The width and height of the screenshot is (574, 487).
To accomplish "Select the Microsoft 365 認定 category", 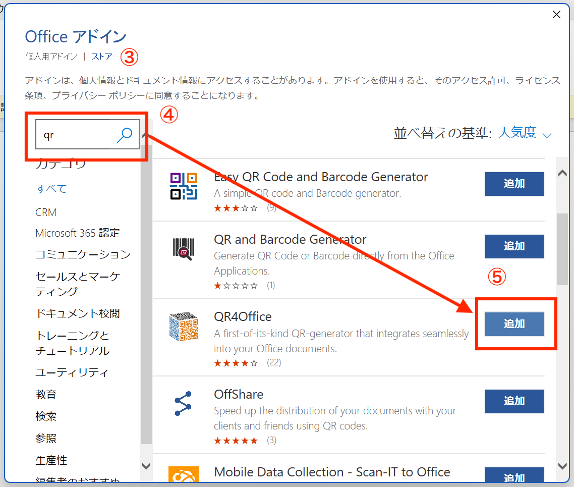I will click(78, 233).
